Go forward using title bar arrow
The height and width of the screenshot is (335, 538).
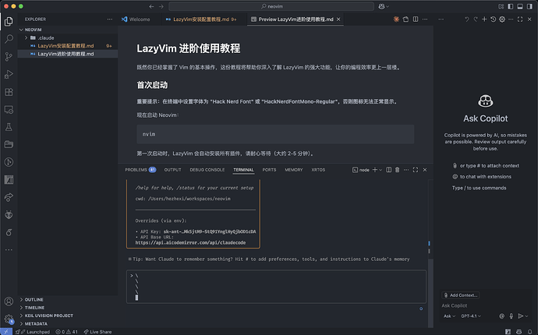coord(161,6)
